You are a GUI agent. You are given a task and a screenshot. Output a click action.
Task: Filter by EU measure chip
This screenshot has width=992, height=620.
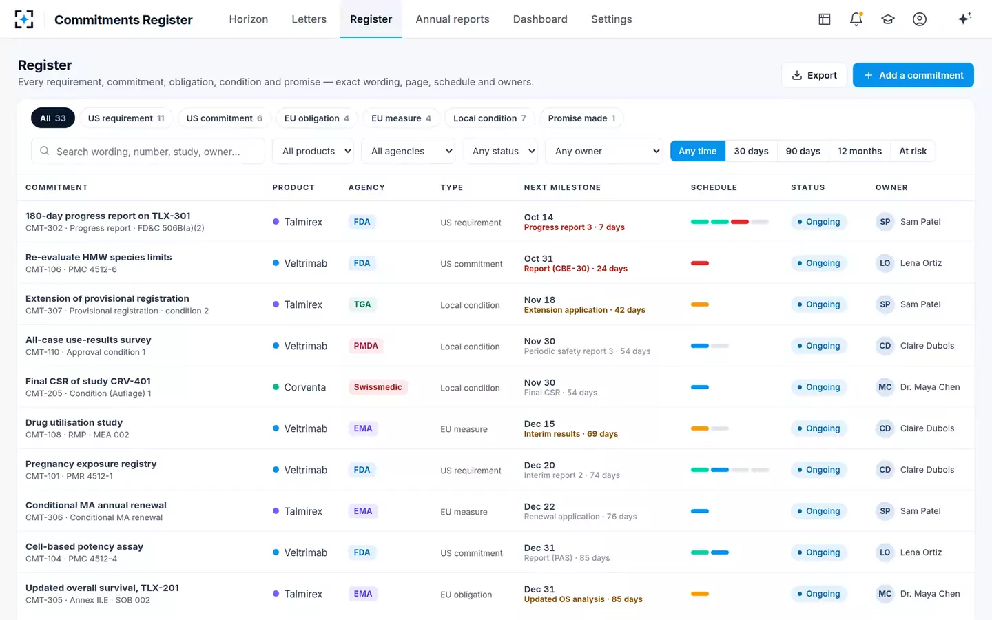click(x=401, y=118)
